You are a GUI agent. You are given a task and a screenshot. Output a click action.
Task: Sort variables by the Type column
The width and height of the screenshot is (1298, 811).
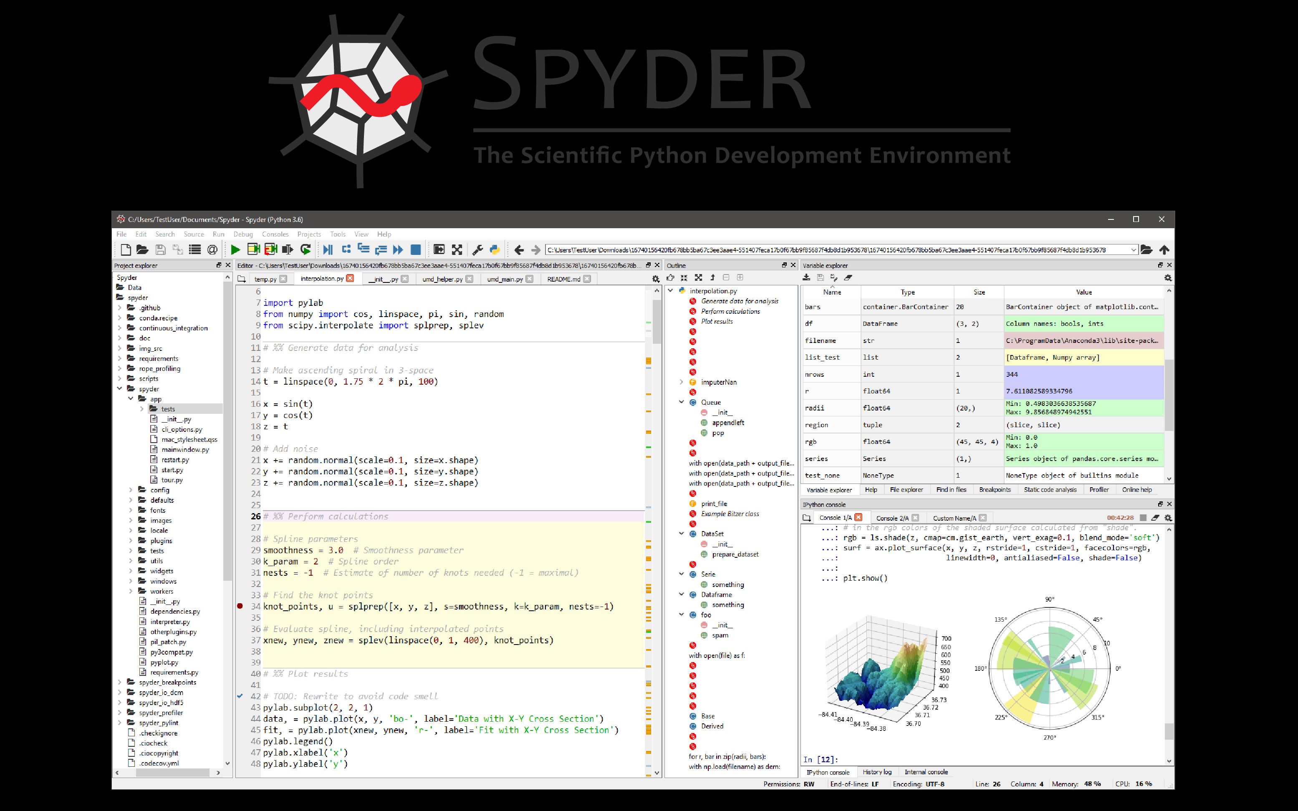click(907, 292)
